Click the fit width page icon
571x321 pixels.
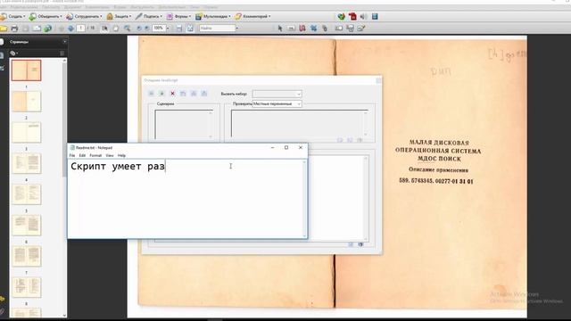point(178,29)
